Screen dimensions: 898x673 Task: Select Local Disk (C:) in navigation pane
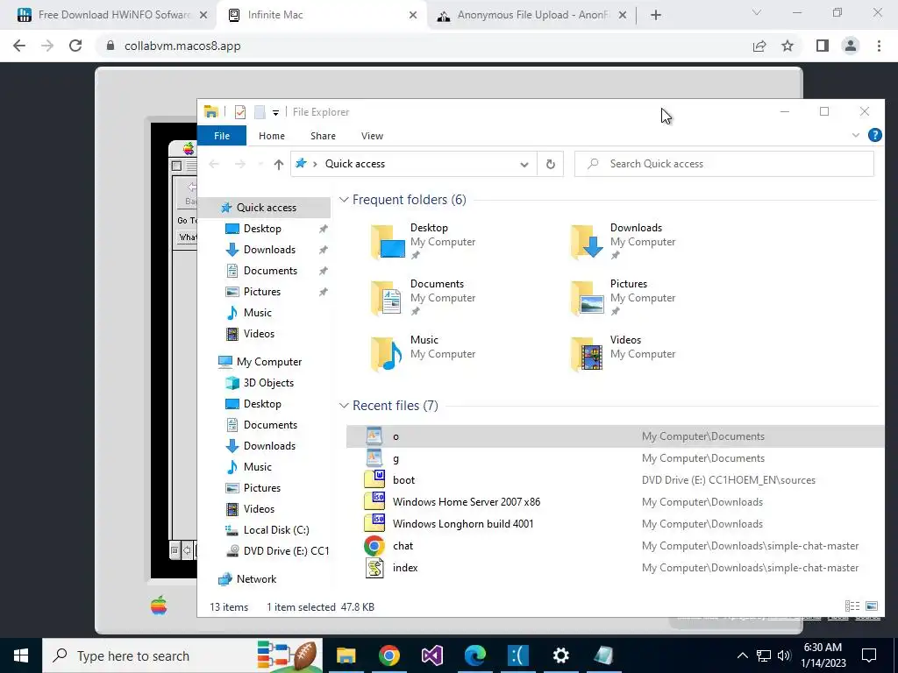276,530
